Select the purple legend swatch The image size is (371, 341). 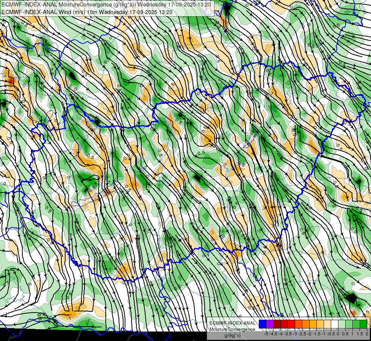270,324
